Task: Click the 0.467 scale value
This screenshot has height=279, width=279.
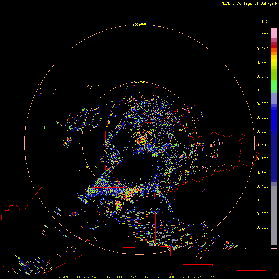Action: [x=263, y=173]
